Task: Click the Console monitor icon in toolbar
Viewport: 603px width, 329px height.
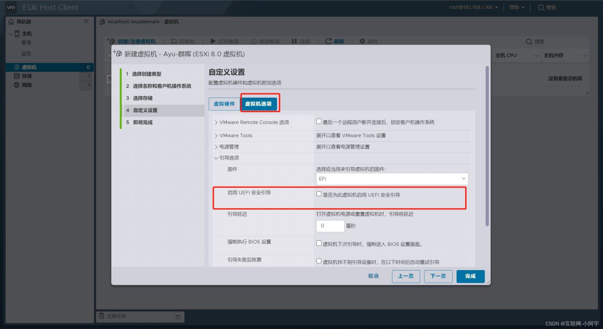Action: [x=174, y=41]
